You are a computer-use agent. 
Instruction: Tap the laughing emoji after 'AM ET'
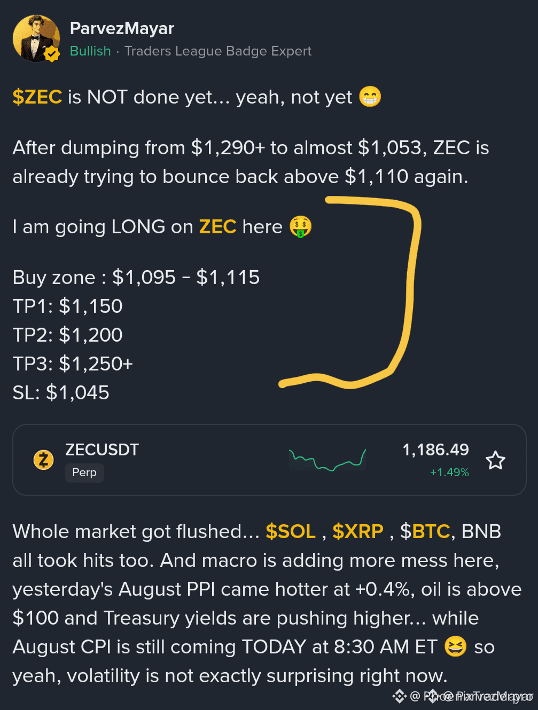pyautogui.click(x=455, y=646)
